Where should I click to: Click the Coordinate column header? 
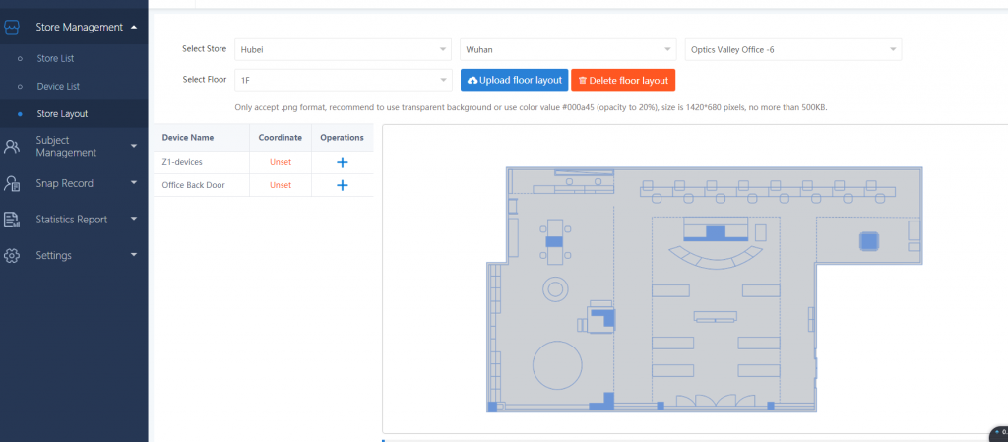coord(281,138)
